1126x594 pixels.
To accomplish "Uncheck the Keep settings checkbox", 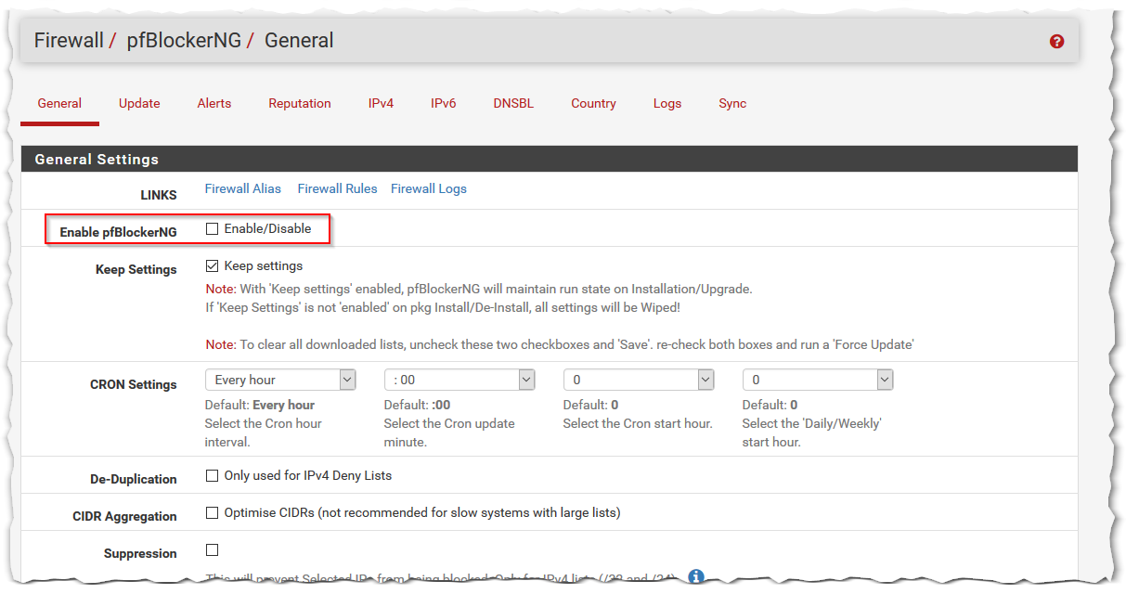I will pyautogui.click(x=213, y=265).
